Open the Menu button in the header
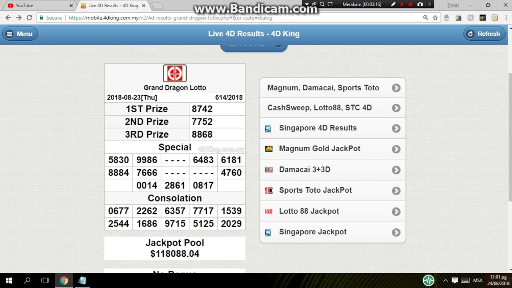The width and height of the screenshot is (512, 288). pos(20,34)
